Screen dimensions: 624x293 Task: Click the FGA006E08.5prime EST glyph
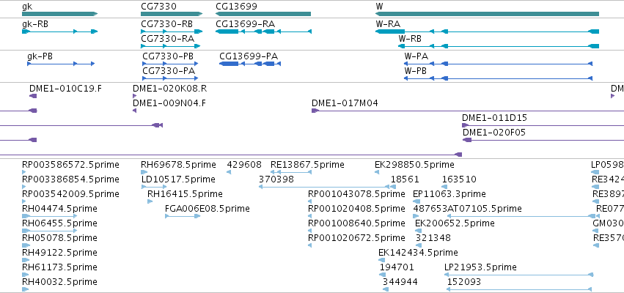click(x=183, y=216)
